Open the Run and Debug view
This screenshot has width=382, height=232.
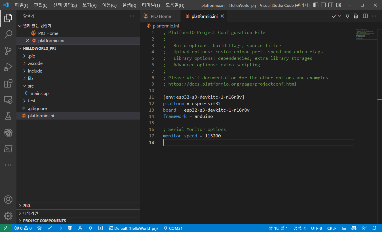click(8, 67)
